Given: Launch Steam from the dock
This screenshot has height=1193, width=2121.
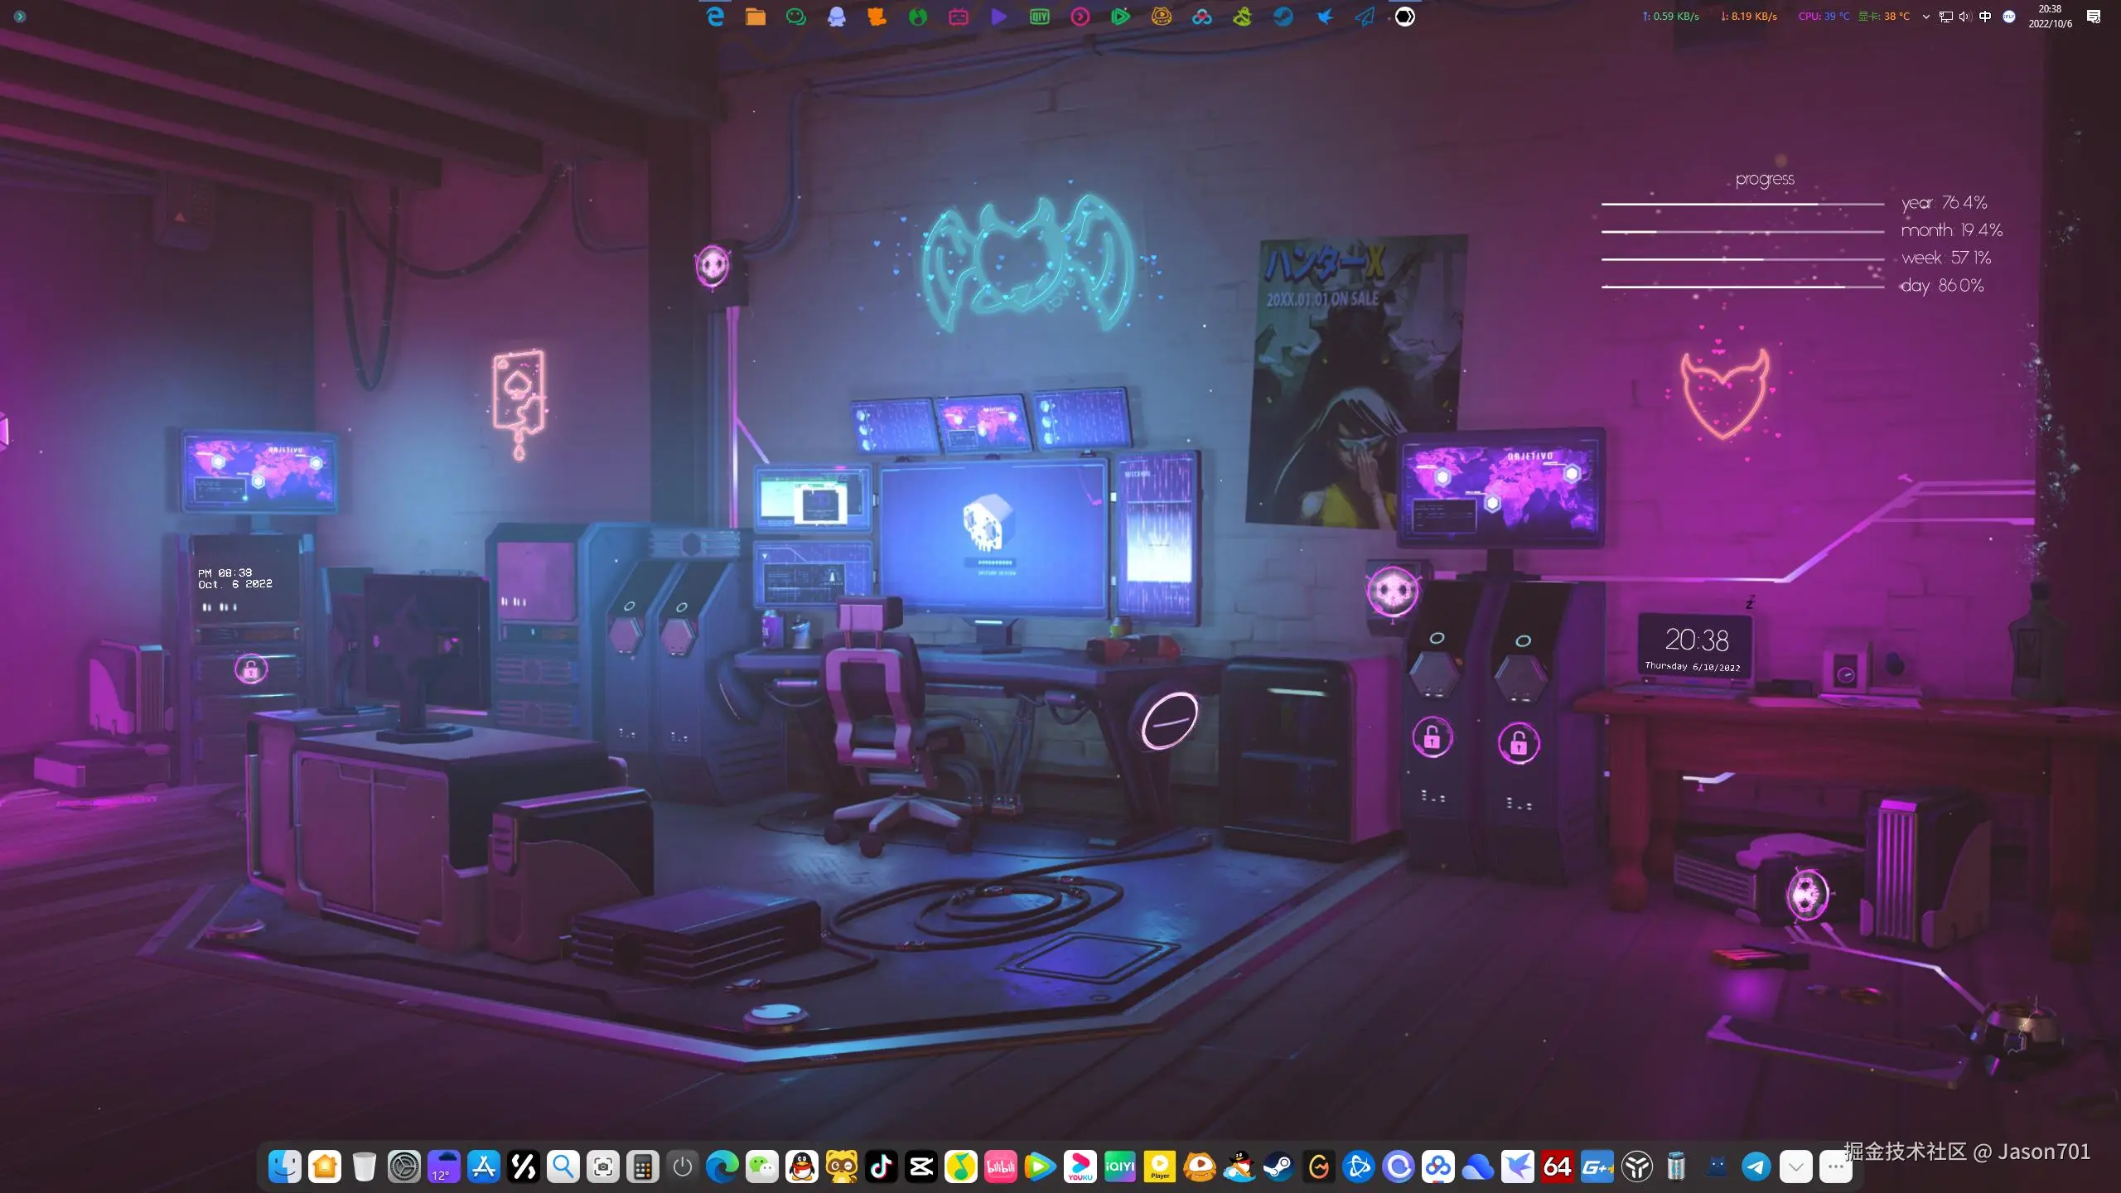Looking at the screenshot, I should pos(1279,1167).
